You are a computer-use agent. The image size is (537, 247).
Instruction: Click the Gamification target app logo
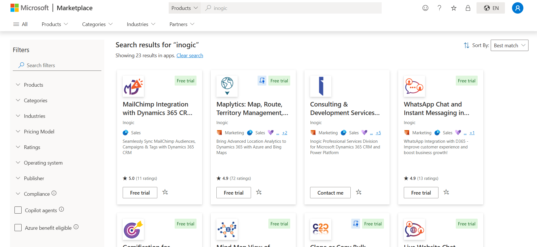click(133, 229)
